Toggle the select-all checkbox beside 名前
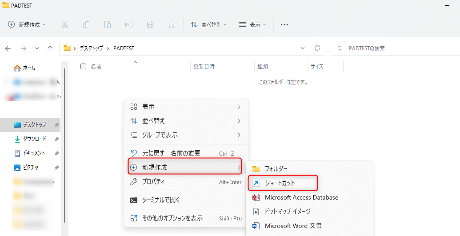The height and width of the screenshot is (236, 460). pyautogui.click(x=83, y=67)
